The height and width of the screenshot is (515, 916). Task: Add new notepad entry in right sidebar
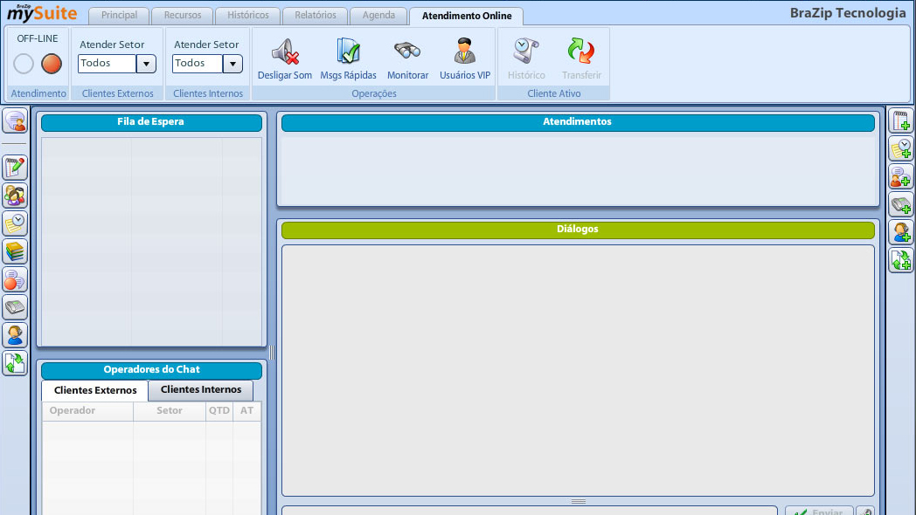point(901,120)
